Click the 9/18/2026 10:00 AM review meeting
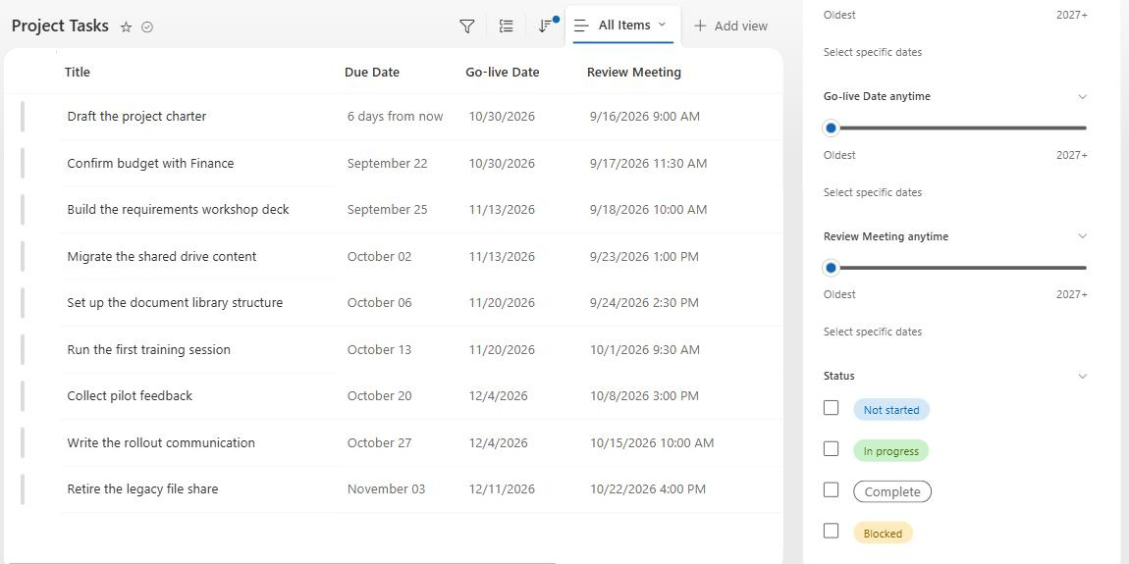 click(x=648, y=209)
